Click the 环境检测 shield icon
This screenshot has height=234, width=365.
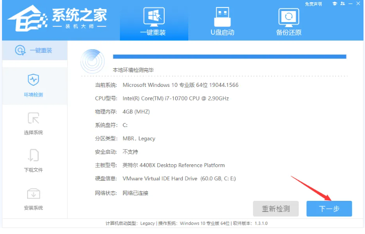33,80
